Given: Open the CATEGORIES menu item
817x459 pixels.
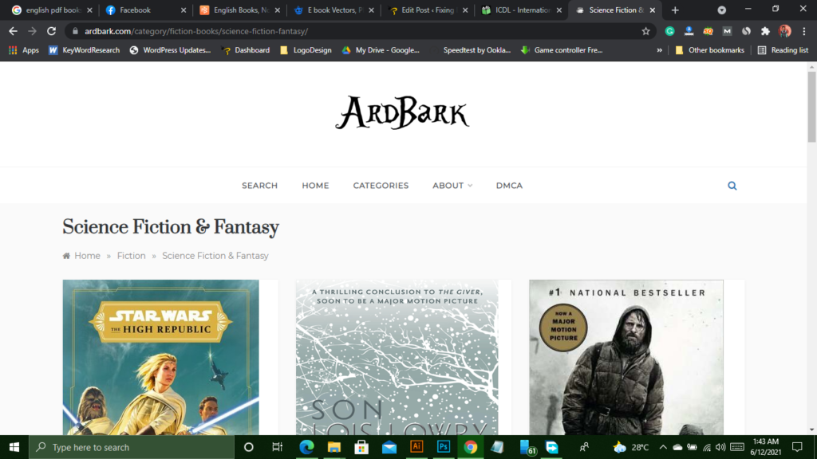Looking at the screenshot, I should (x=381, y=186).
